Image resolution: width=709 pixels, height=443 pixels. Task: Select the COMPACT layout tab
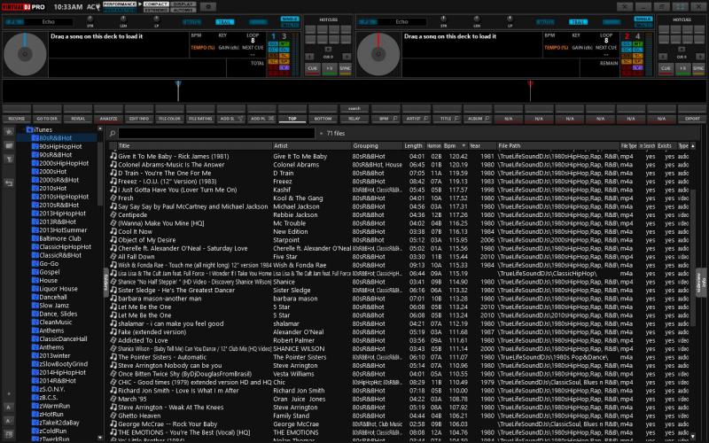point(157,4)
